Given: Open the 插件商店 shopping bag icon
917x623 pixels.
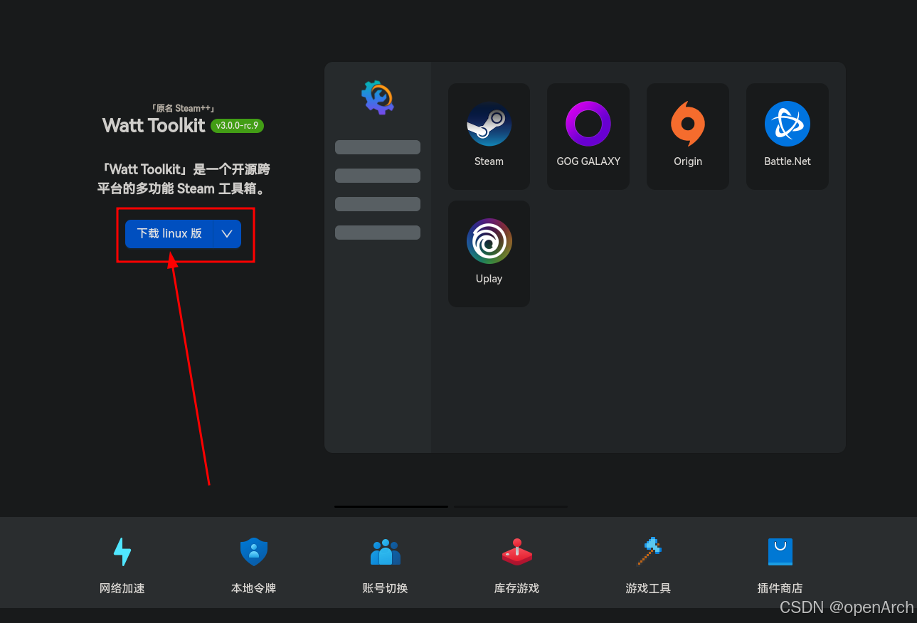Looking at the screenshot, I should pyautogui.click(x=780, y=552).
